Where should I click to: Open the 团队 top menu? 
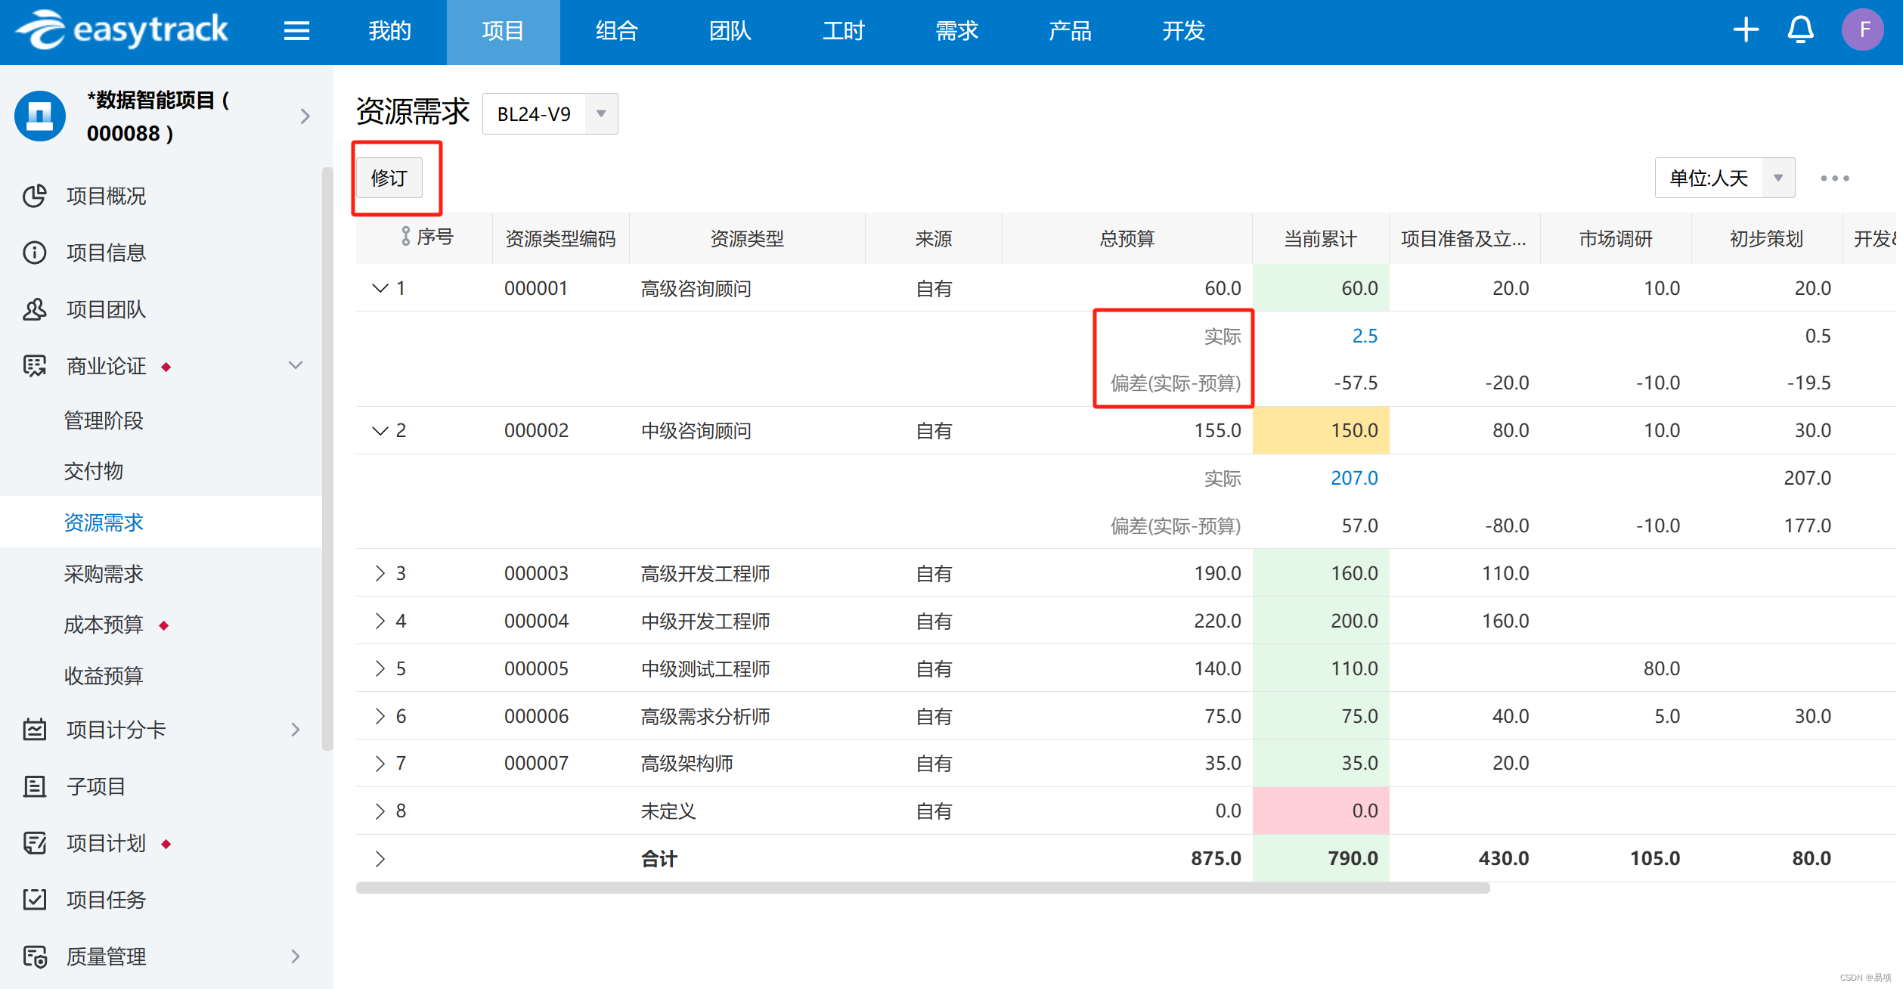pyautogui.click(x=730, y=31)
